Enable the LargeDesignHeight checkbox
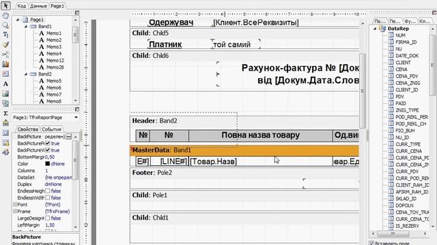The height and width of the screenshot is (245, 437). pyautogui.click(x=48, y=218)
